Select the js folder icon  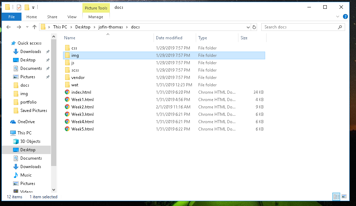[67, 62]
